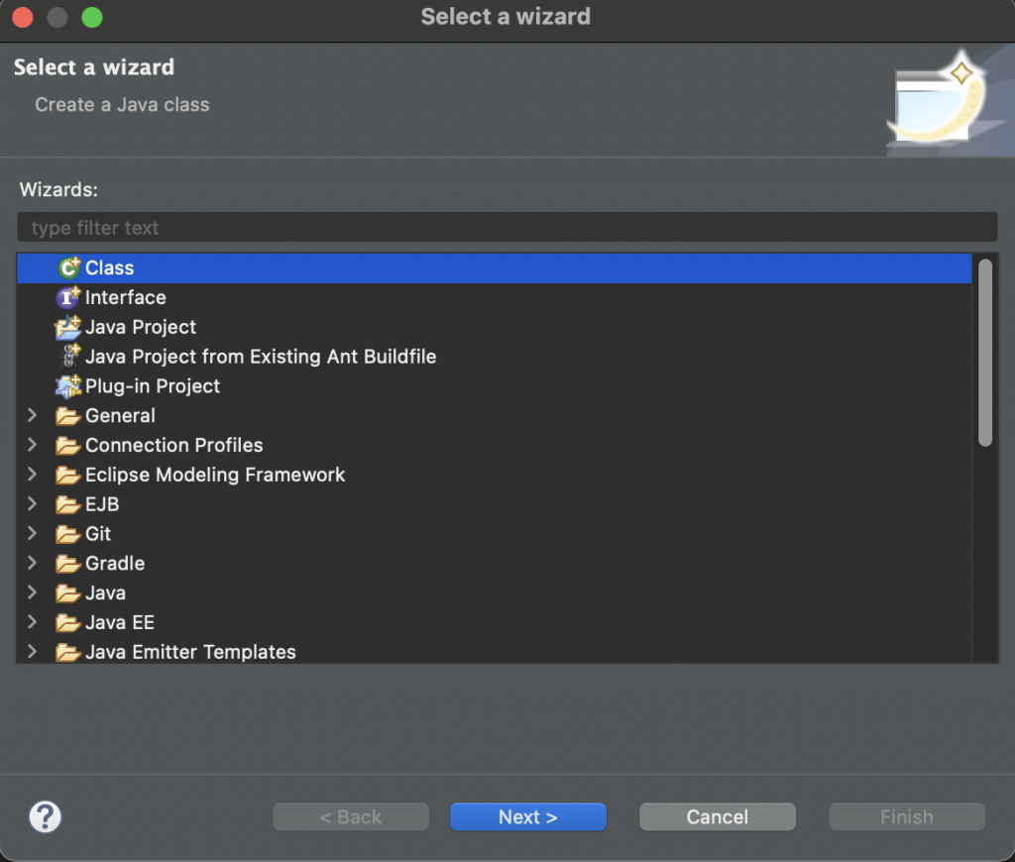This screenshot has height=862, width=1015.
Task: Click the Interface wizard icon
Action: [x=68, y=297]
